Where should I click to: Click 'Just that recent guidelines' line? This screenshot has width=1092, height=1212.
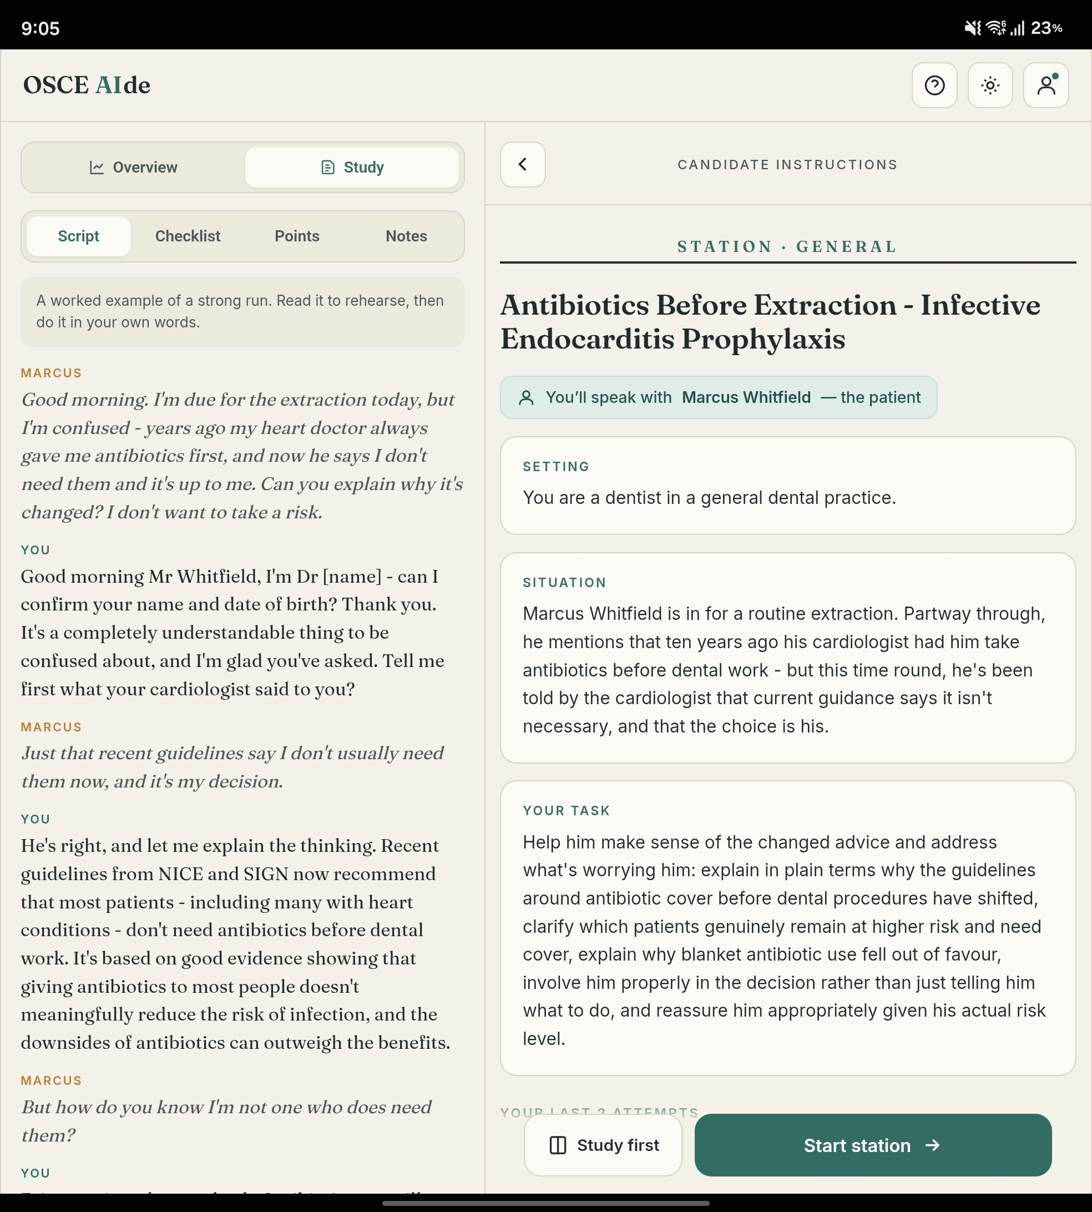pyautogui.click(x=233, y=767)
